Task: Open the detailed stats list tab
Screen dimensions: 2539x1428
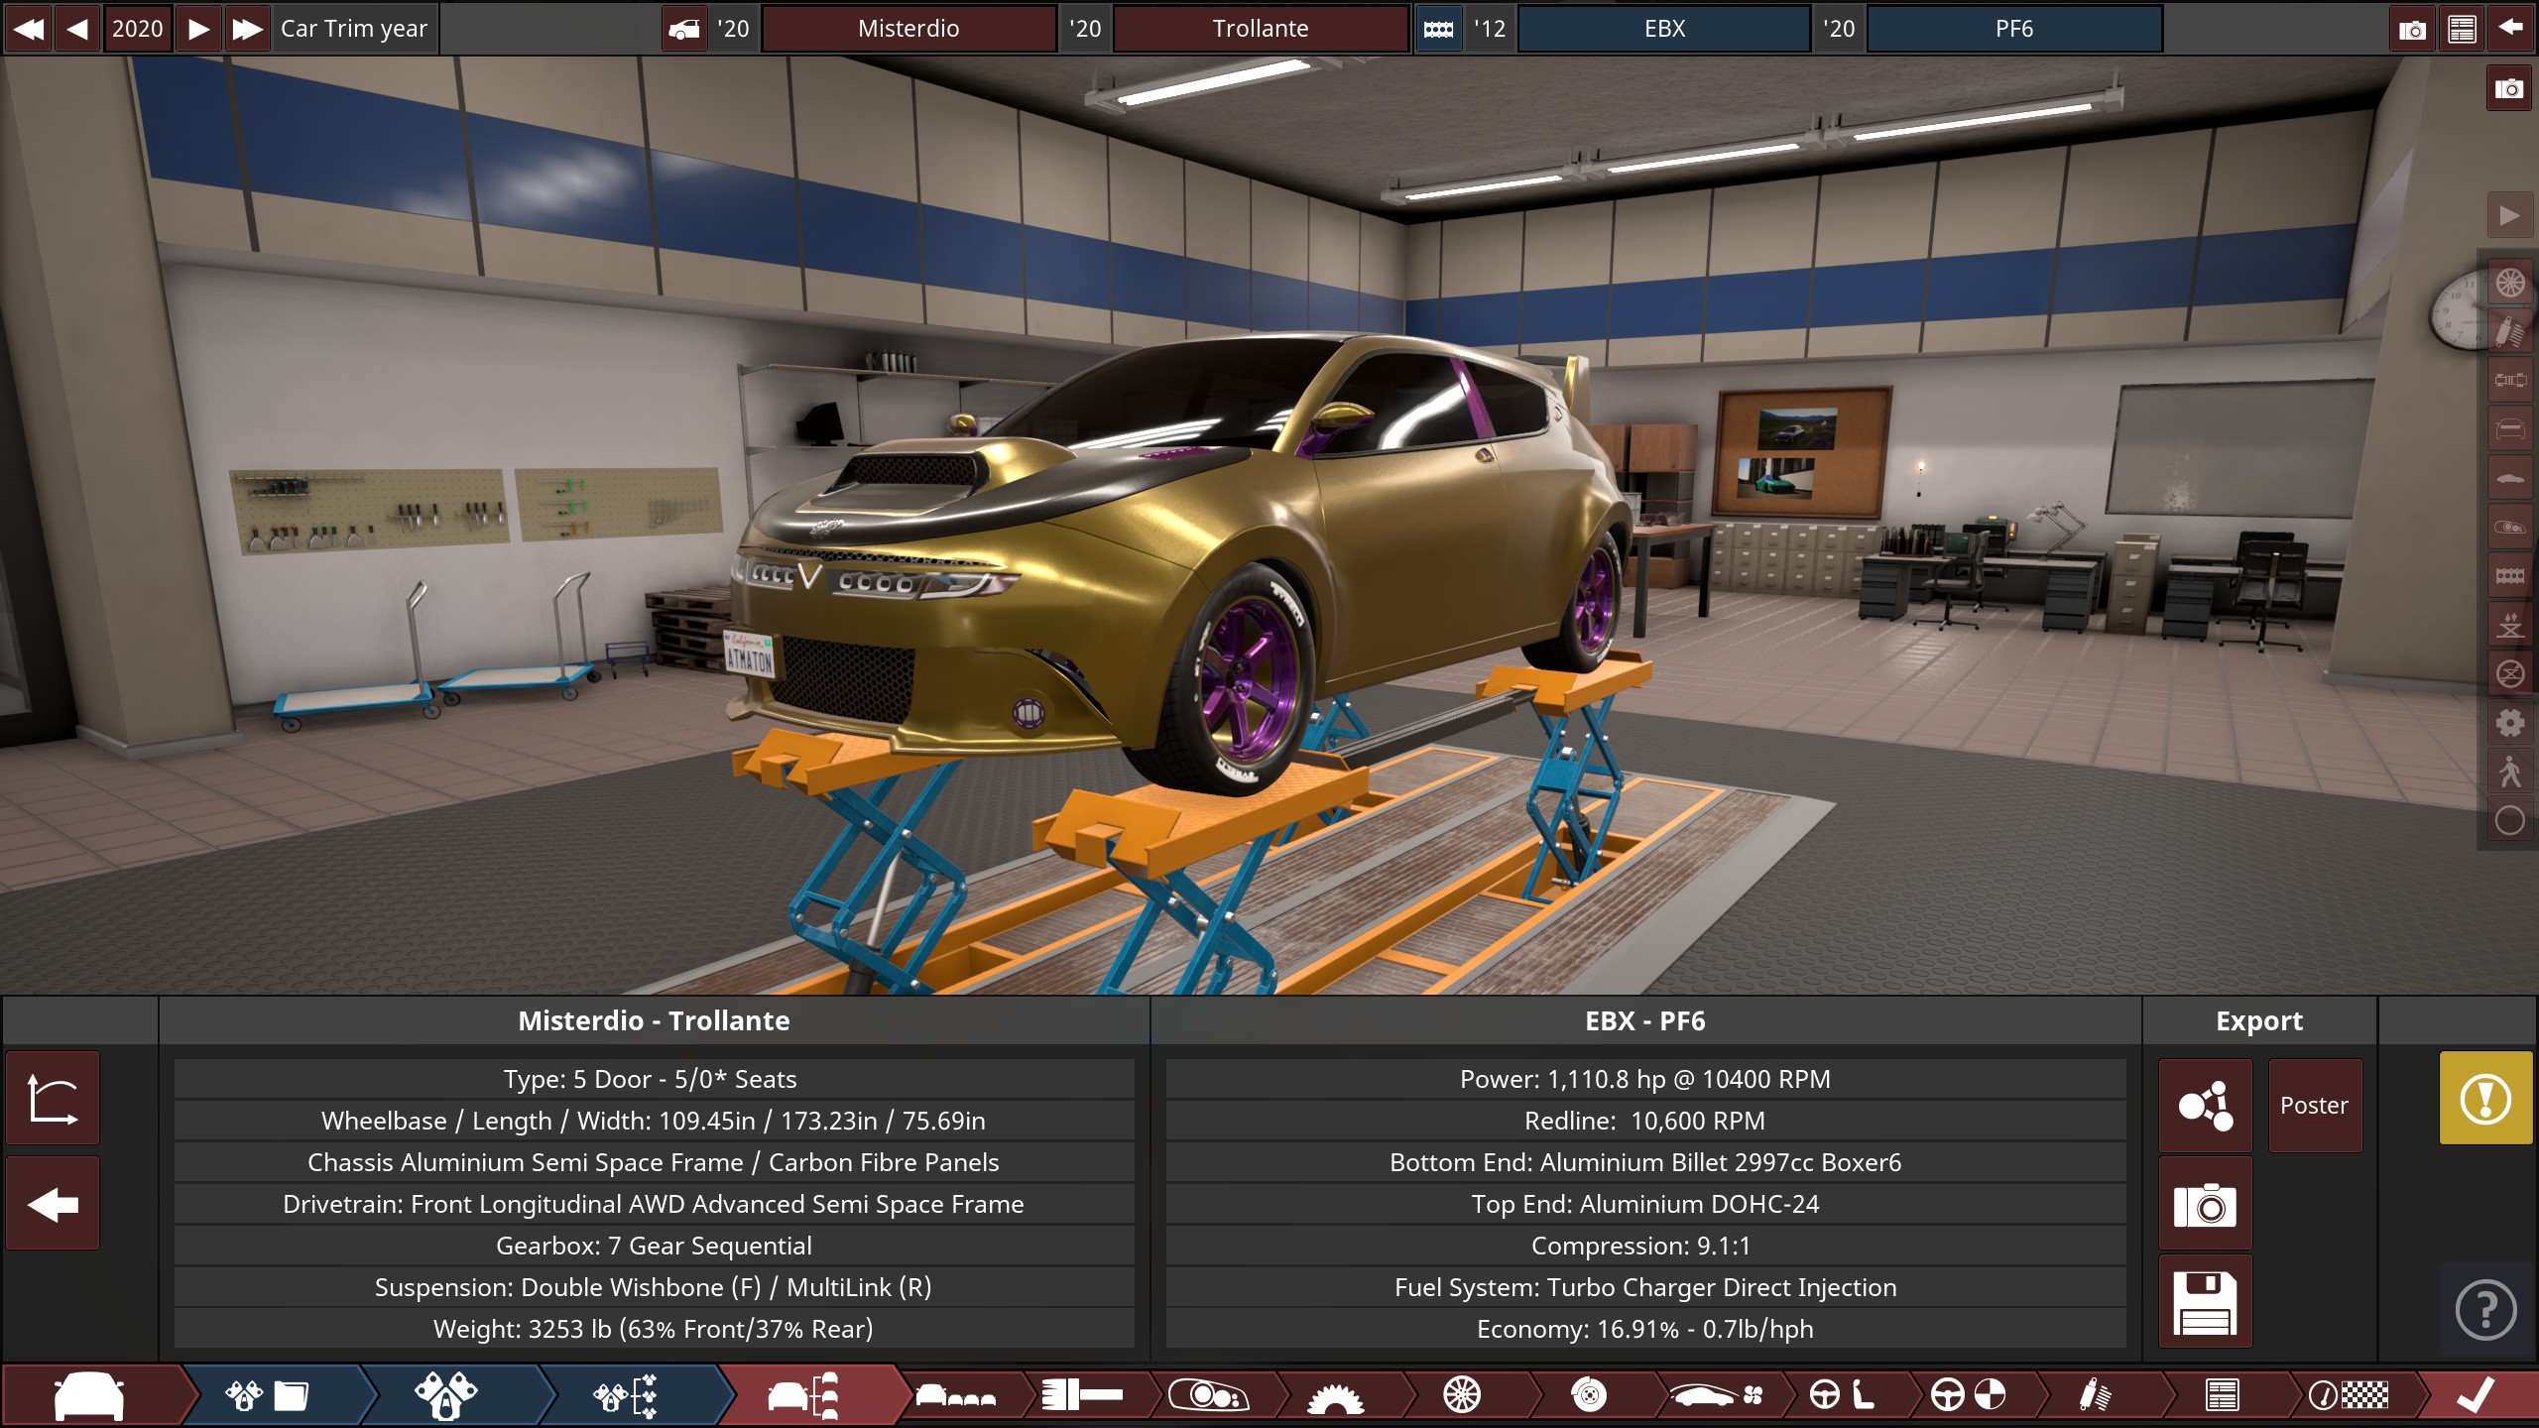Action: pyautogui.click(x=2222, y=1396)
